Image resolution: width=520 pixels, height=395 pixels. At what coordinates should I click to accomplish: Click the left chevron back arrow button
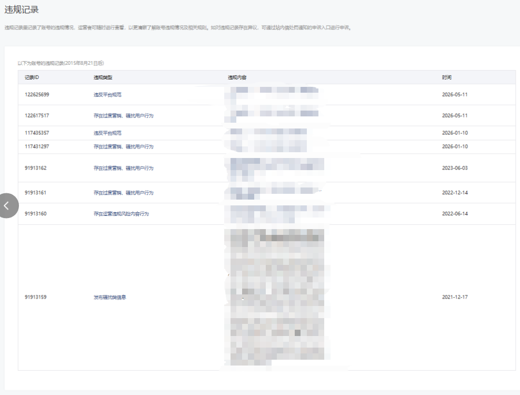8,206
